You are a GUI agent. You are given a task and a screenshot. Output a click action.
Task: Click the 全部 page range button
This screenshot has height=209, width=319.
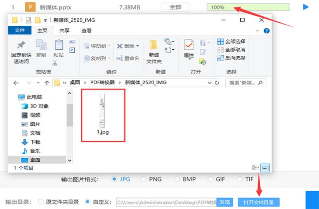coord(175,7)
